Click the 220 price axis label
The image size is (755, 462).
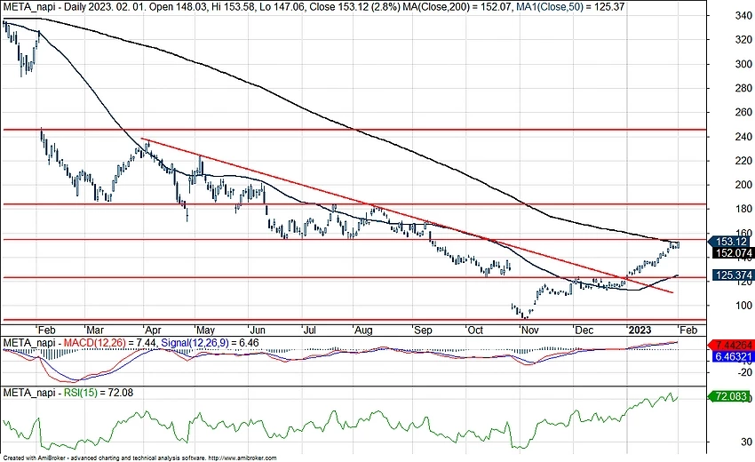coord(743,161)
